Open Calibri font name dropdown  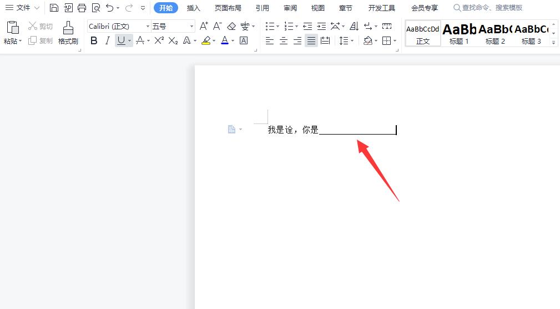tap(148, 27)
